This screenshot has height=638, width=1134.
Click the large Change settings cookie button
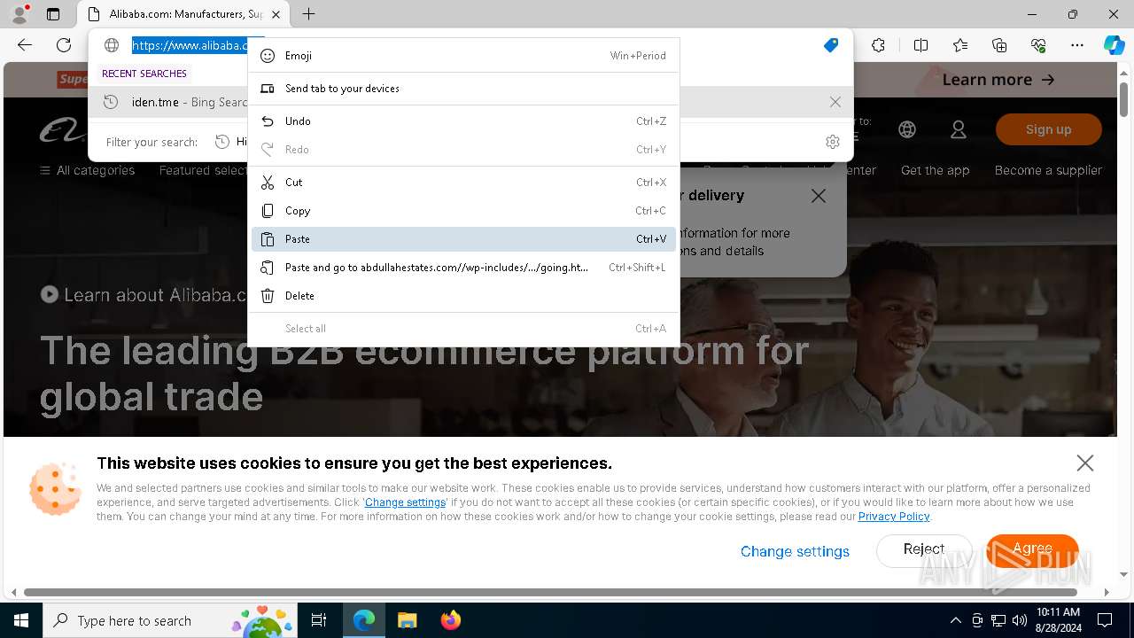pyautogui.click(x=795, y=551)
